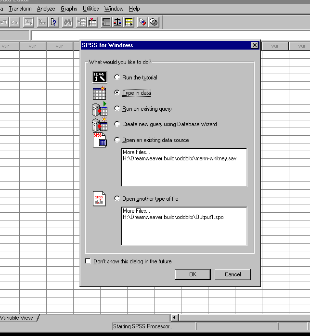Click the Lesson 1 tutorial icon
Image resolution: width=310 pixels, height=336 pixels.
(x=100, y=77)
